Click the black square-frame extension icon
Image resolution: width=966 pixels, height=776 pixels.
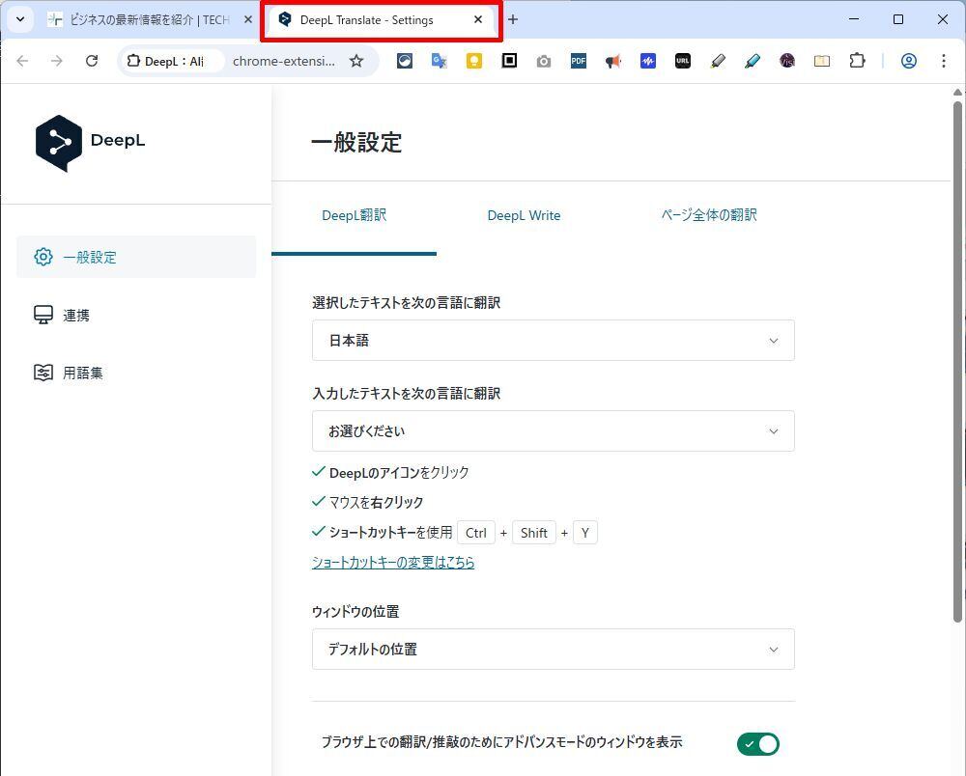click(509, 61)
